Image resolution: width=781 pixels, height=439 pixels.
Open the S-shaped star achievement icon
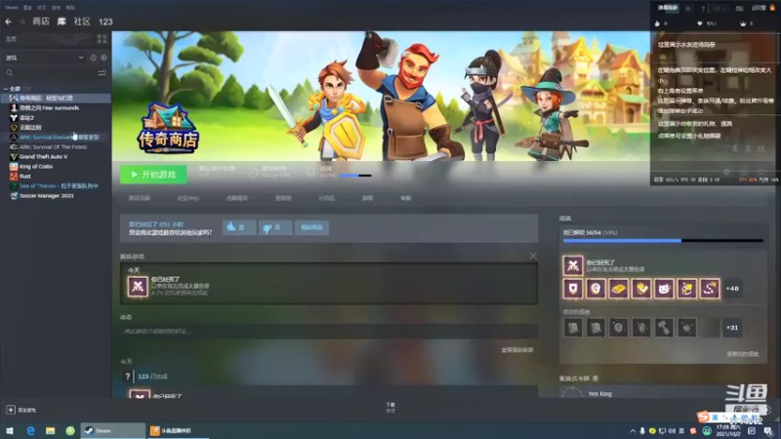pos(710,289)
